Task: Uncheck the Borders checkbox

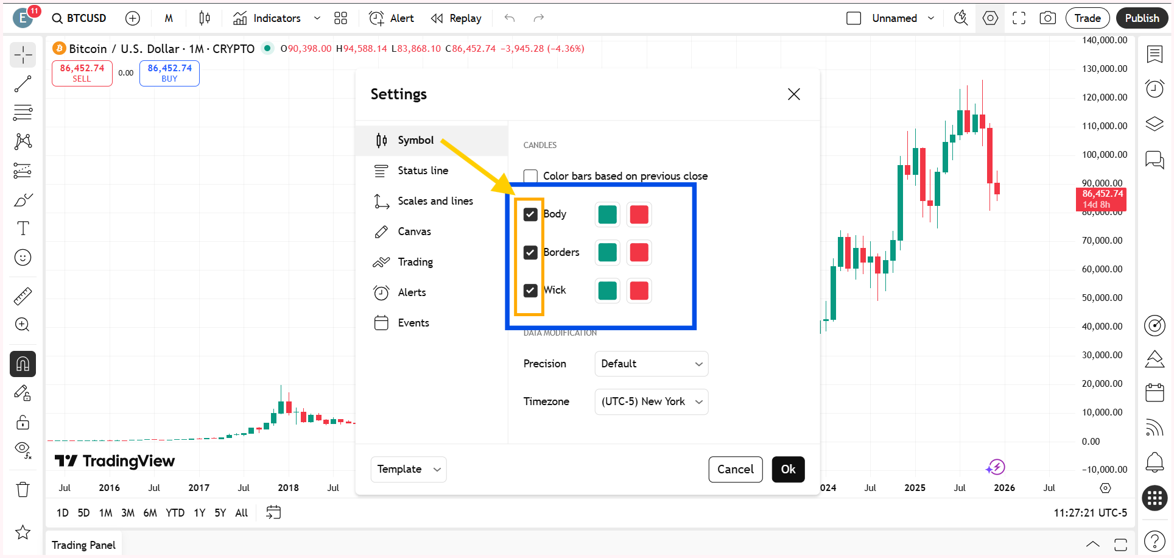Action: pos(530,252)
